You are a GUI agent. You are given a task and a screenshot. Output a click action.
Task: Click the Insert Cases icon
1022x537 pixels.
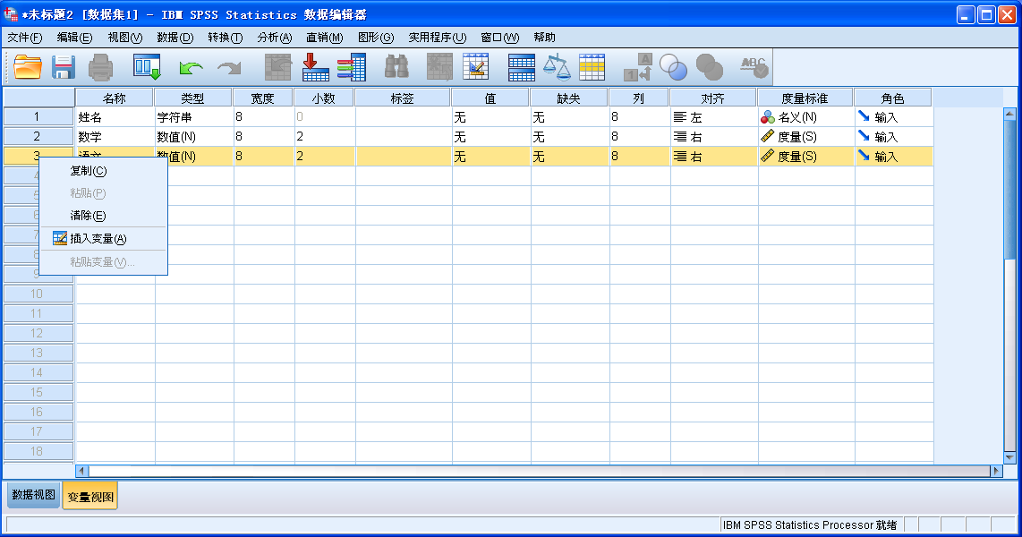pos(439,67)
